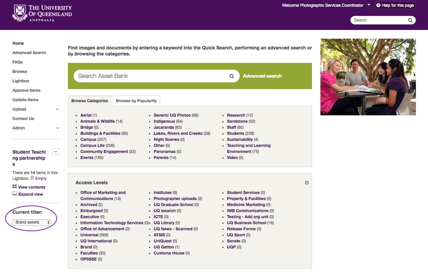Image resolution: width=428 pixels, height=275 pixels.
Task: Open the Research category
Action: 236,115
